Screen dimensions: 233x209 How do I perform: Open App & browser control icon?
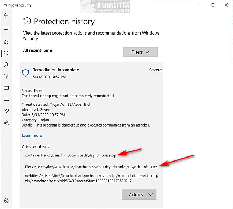pyautogui.click(x=6, y=88)
